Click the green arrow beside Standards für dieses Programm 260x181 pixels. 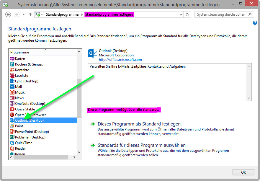tap(93, 145)
